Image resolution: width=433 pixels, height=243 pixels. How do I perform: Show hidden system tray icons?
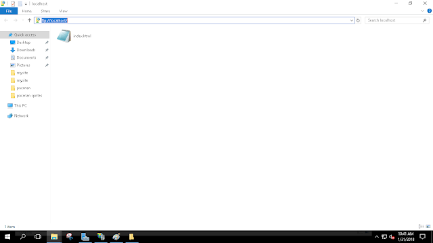(377, 237)
